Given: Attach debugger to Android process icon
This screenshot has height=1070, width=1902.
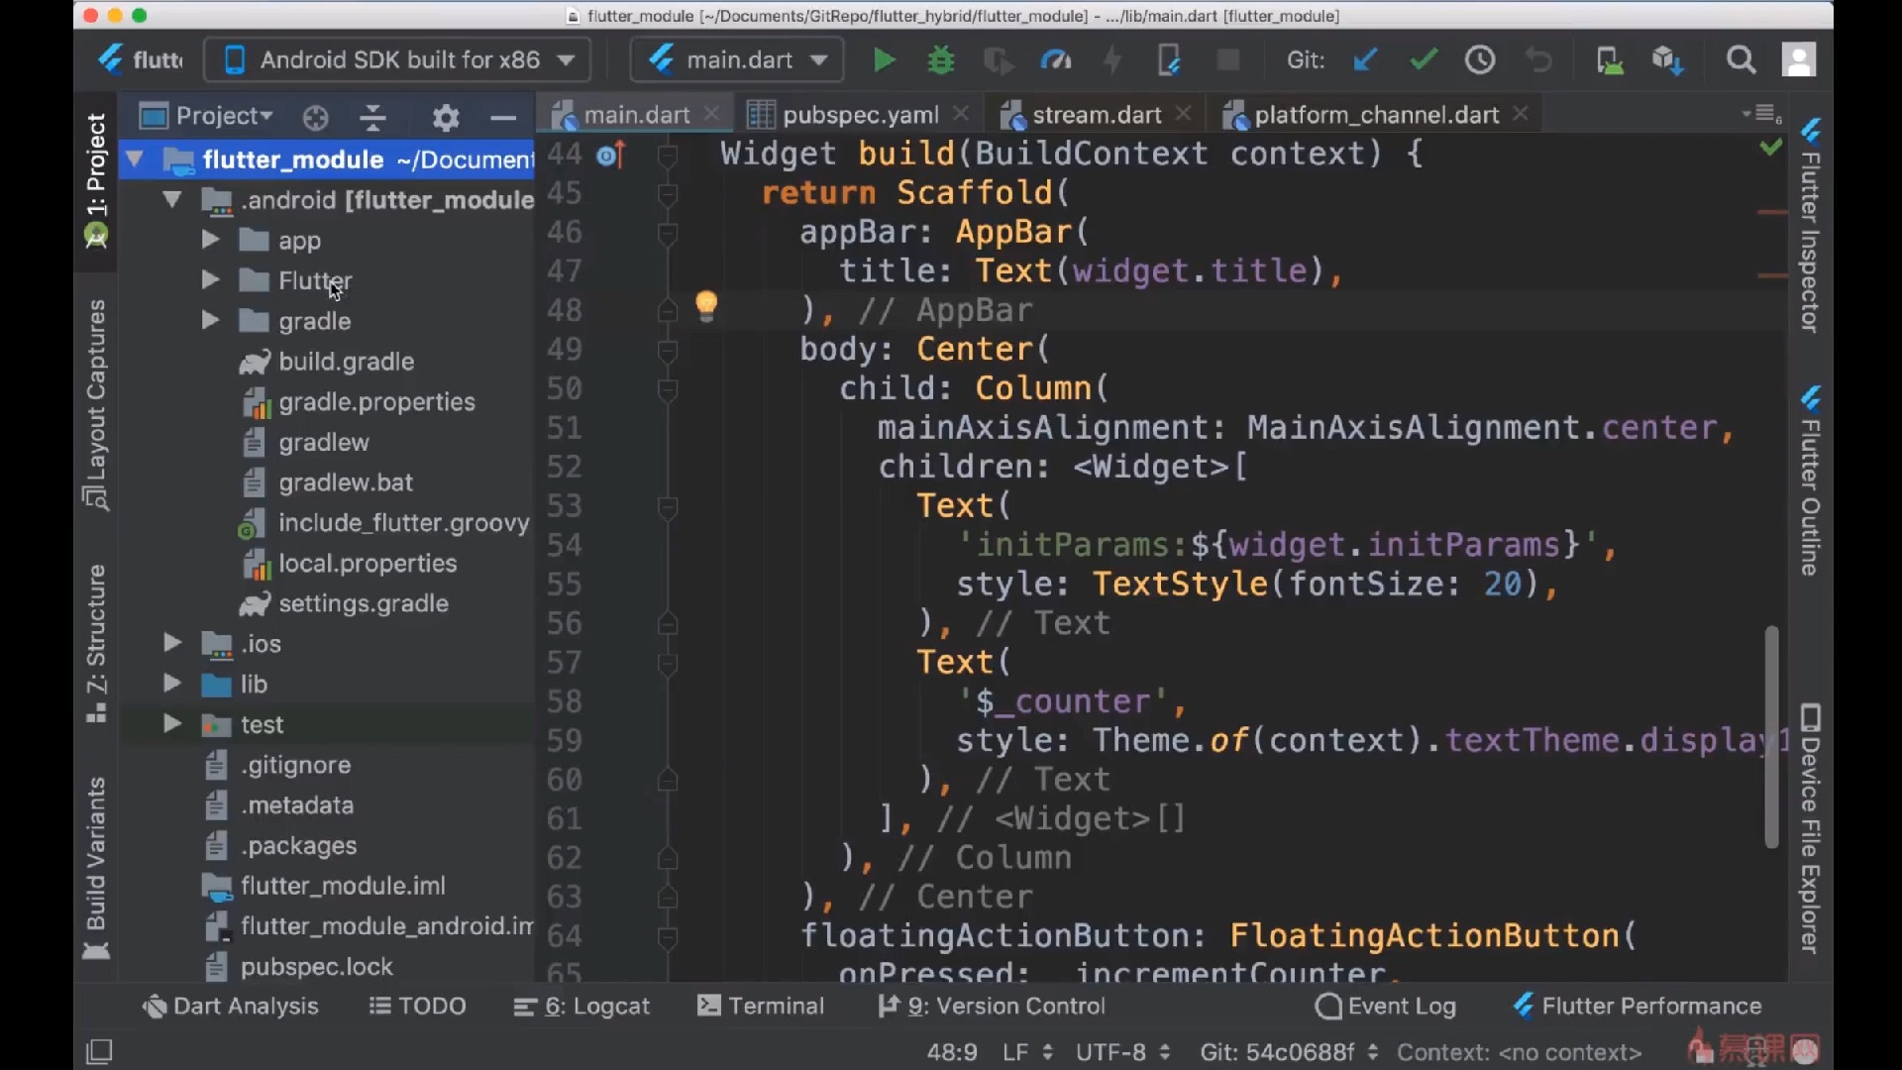Looking at the screenshot, I should 1170,60.
